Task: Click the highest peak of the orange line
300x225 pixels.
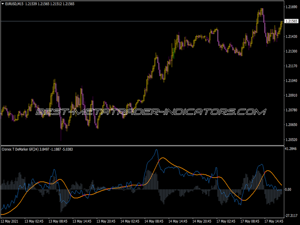Action: pos(162,158)
